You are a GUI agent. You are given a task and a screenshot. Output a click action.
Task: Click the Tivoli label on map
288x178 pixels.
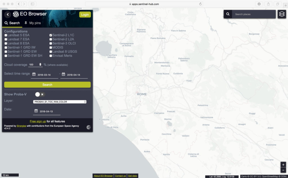coord(189,81)
